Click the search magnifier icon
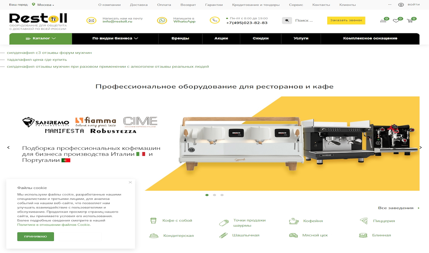 (287, 20)
